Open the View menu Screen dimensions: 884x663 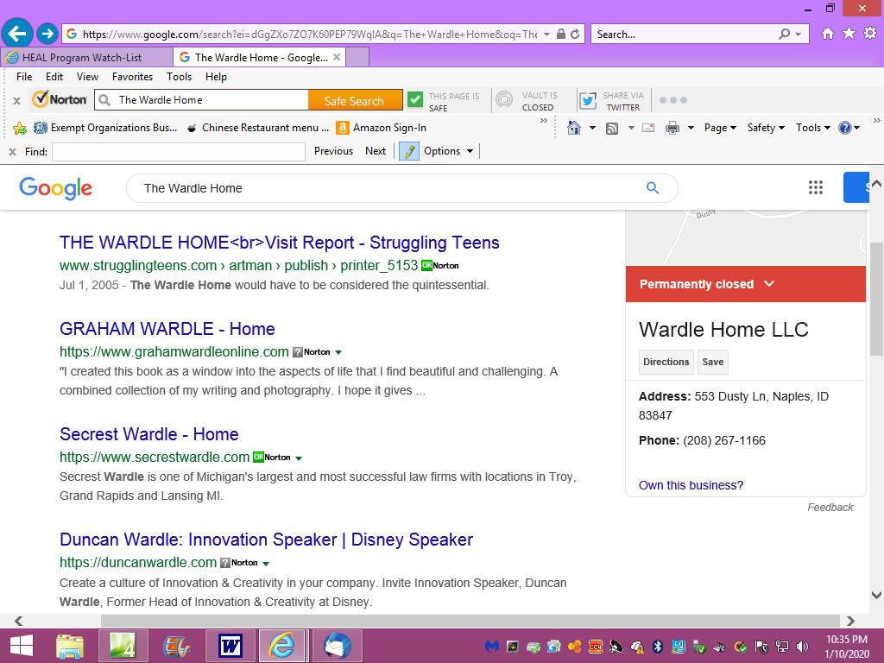[x=87, y=77]
